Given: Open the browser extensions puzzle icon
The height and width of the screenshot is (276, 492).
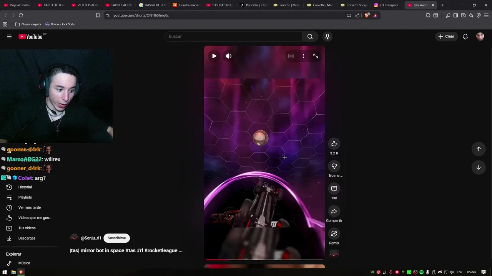Looking at the screenshot, I should coord(428,15).
